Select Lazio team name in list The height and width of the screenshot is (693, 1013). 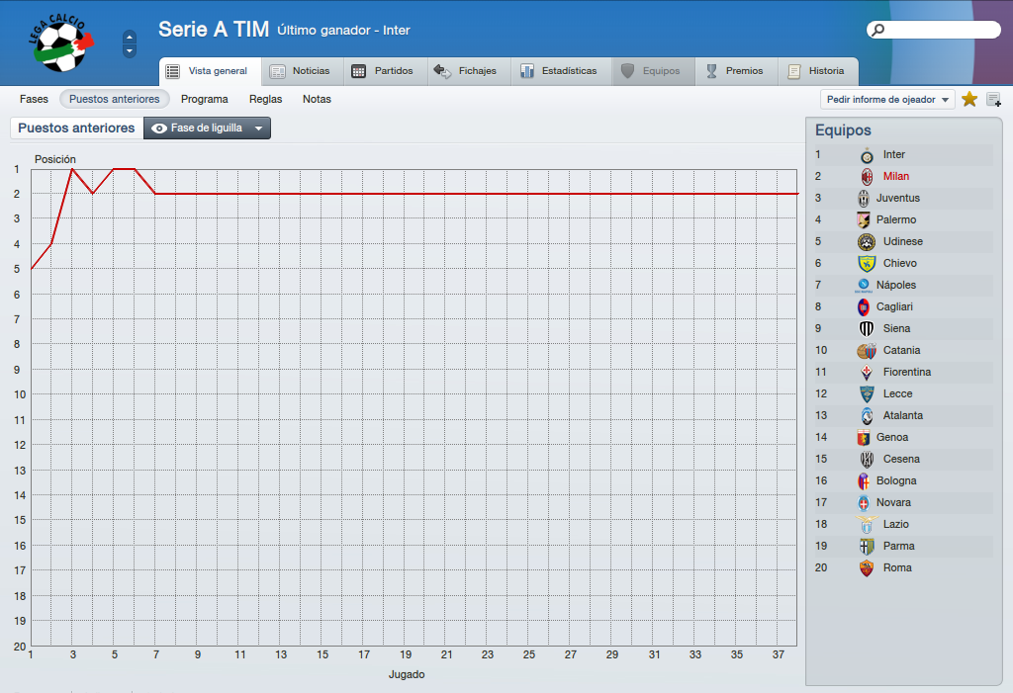[x=896, y=524]
